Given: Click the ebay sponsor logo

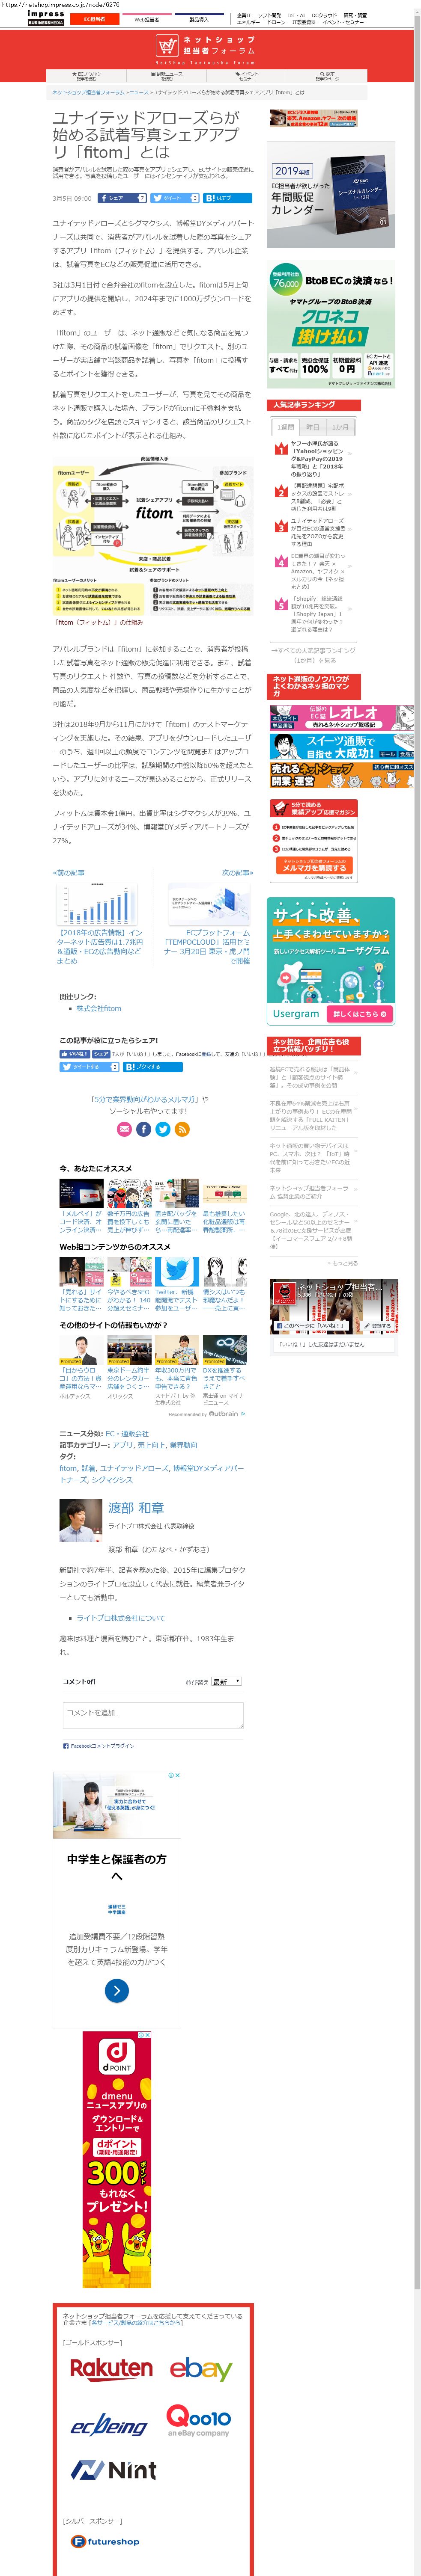Looking at the screenshot, I should tap(200, 2368).
